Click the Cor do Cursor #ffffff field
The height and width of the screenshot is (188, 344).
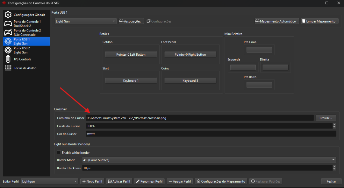[x=211, y=134]
